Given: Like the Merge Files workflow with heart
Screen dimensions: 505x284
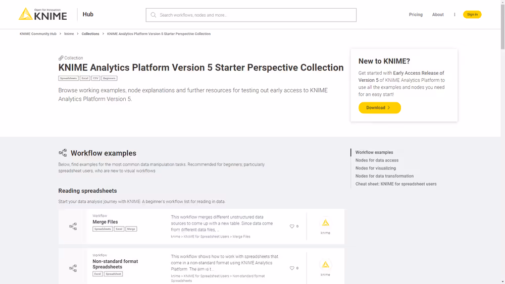Looking at the screenshot, I should [292, 226].
